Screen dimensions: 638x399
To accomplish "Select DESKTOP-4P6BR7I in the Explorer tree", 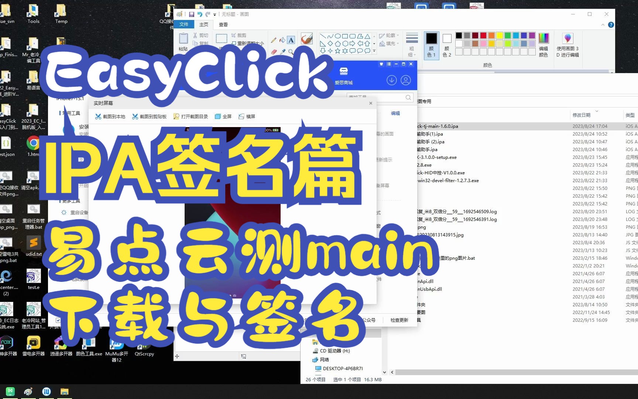I will coord(339,369).
